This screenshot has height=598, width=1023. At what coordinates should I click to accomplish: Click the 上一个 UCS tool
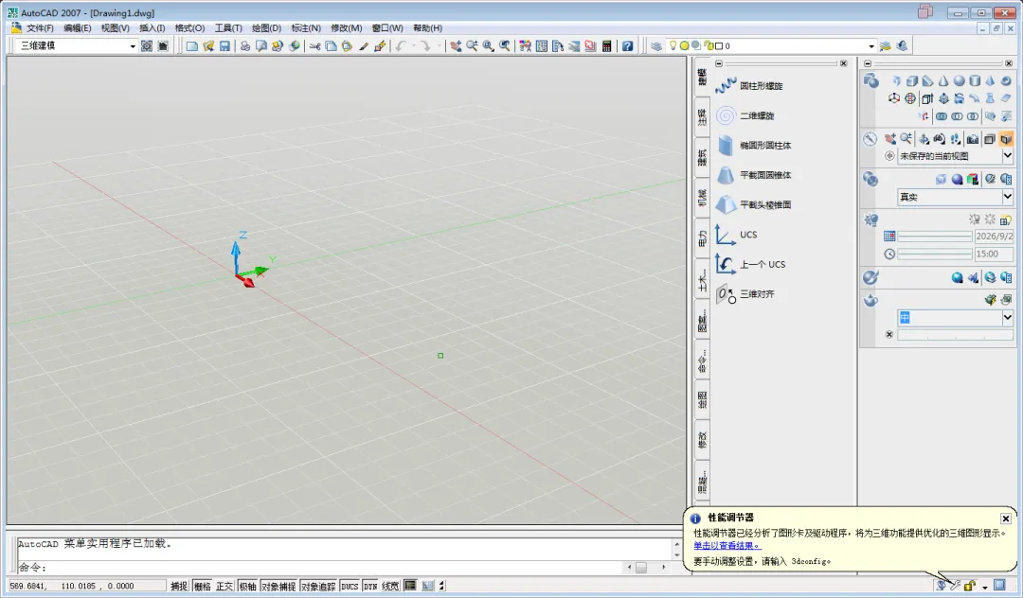(750, 264)
